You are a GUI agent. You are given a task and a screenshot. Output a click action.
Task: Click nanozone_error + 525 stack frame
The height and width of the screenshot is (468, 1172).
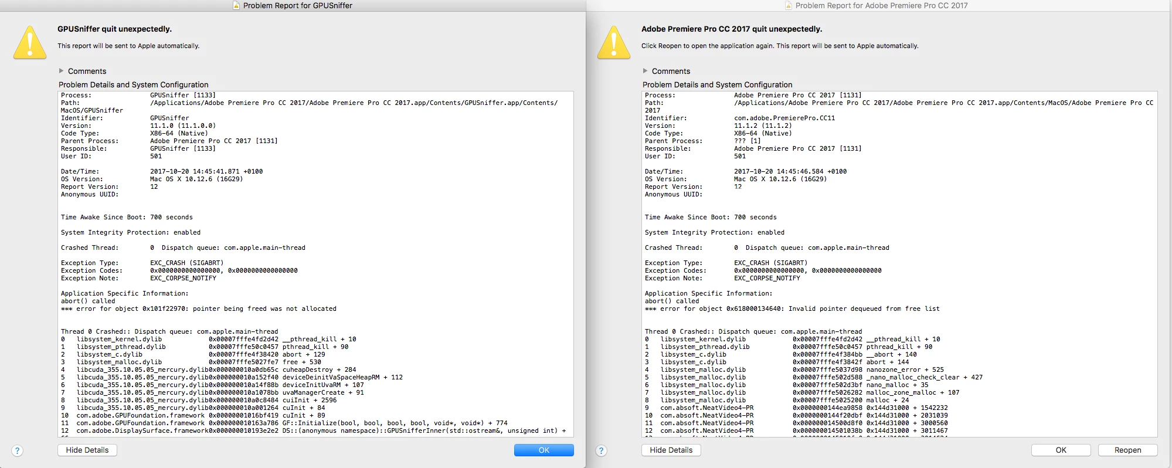pos(794,369)
